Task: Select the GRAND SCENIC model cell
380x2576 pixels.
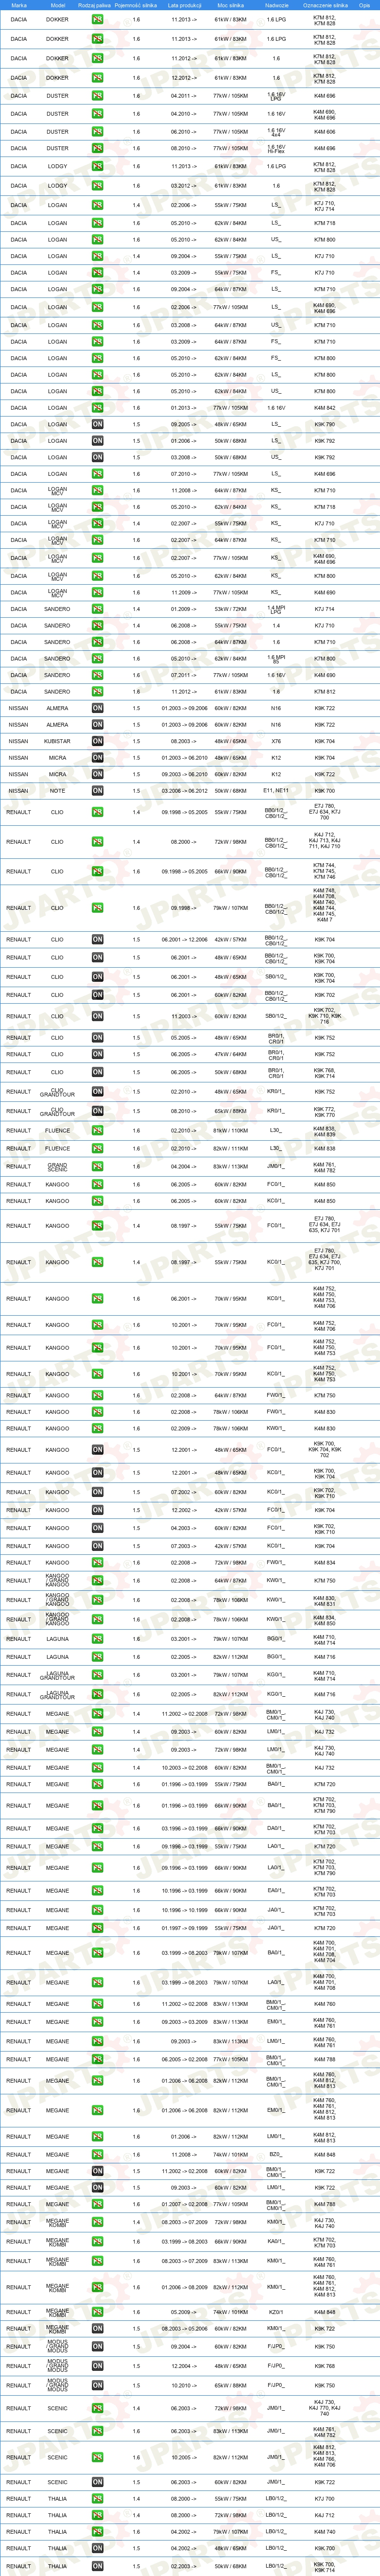Action: tap(57, 1167)
